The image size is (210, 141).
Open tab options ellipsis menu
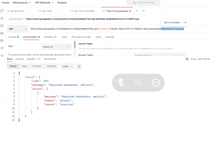click(143, 11)
